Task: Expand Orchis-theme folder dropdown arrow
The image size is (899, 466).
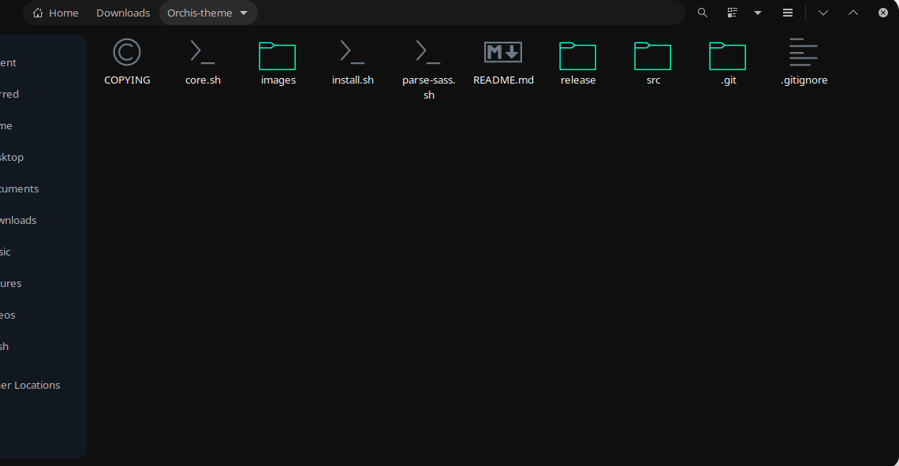Action: (244, 13)
